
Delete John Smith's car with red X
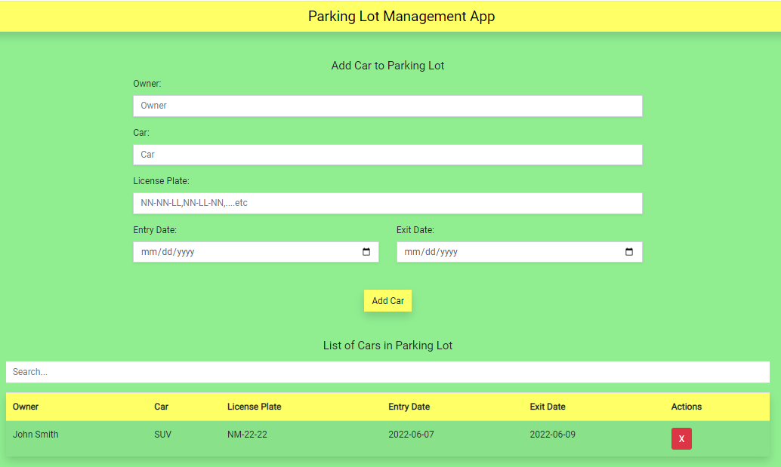pyautogui.click(x=681, y=438)
